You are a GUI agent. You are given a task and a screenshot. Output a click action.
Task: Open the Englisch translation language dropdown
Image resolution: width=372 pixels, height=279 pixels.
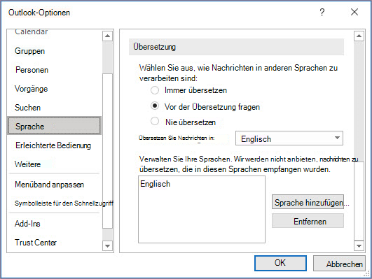click(x=289, y=138)
